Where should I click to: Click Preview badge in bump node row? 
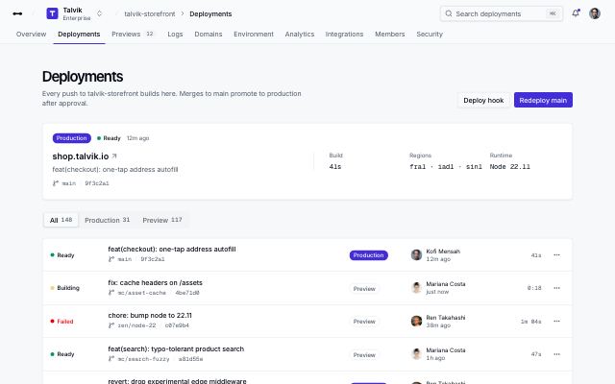[364, 322]
